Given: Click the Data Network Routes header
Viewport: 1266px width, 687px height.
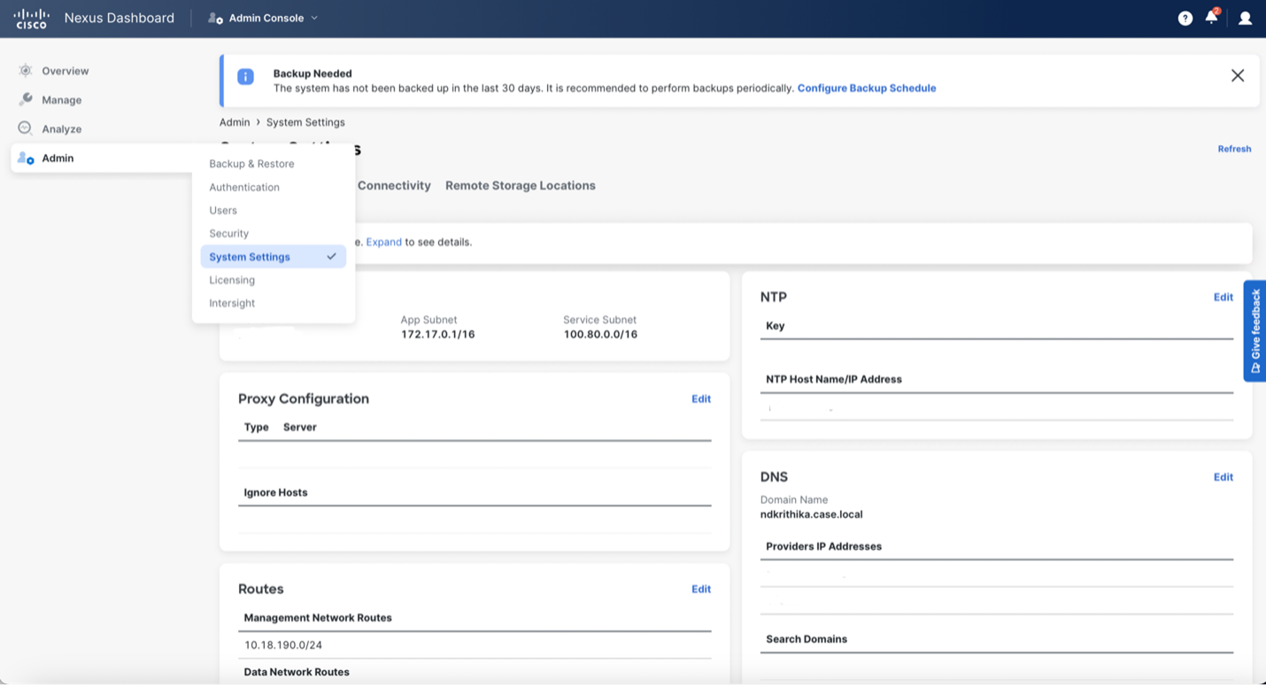Looking at the screenshot, I should (297, 672).
